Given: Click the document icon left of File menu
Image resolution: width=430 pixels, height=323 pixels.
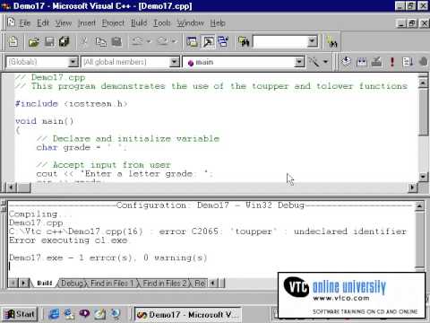Looking at the screenshot, I should [11, 22].
